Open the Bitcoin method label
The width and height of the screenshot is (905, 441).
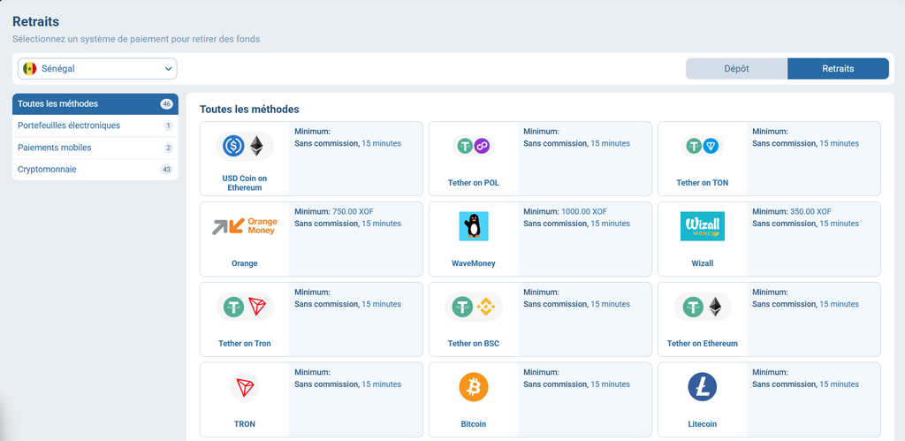(x=474, y=423)
